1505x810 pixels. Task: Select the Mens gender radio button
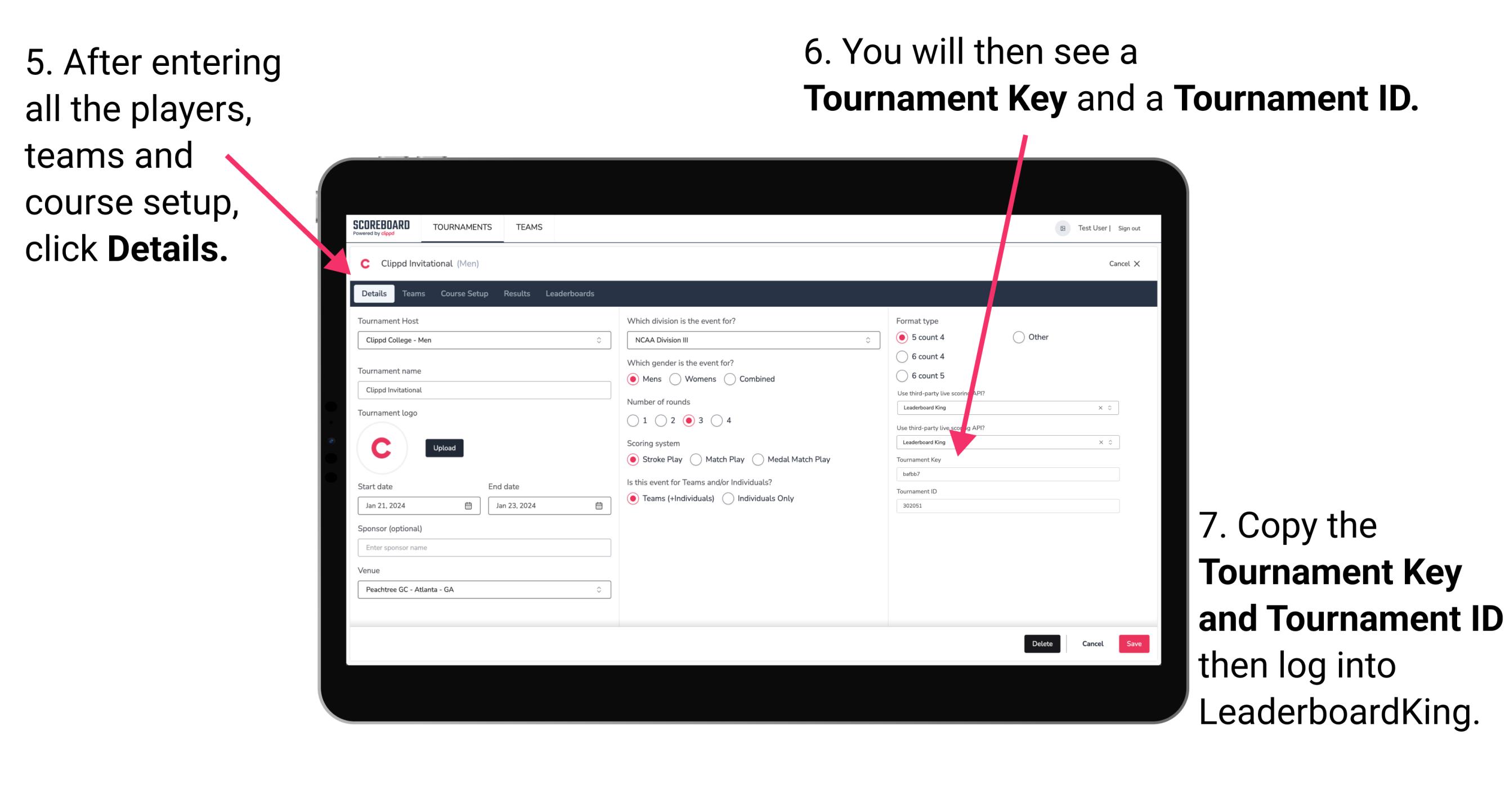click(635, 379)
